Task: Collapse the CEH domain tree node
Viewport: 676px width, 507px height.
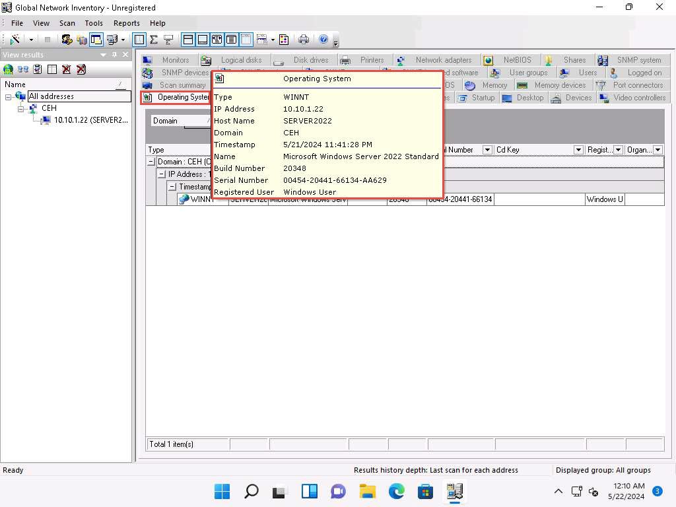Action: [x=20, y=108]
